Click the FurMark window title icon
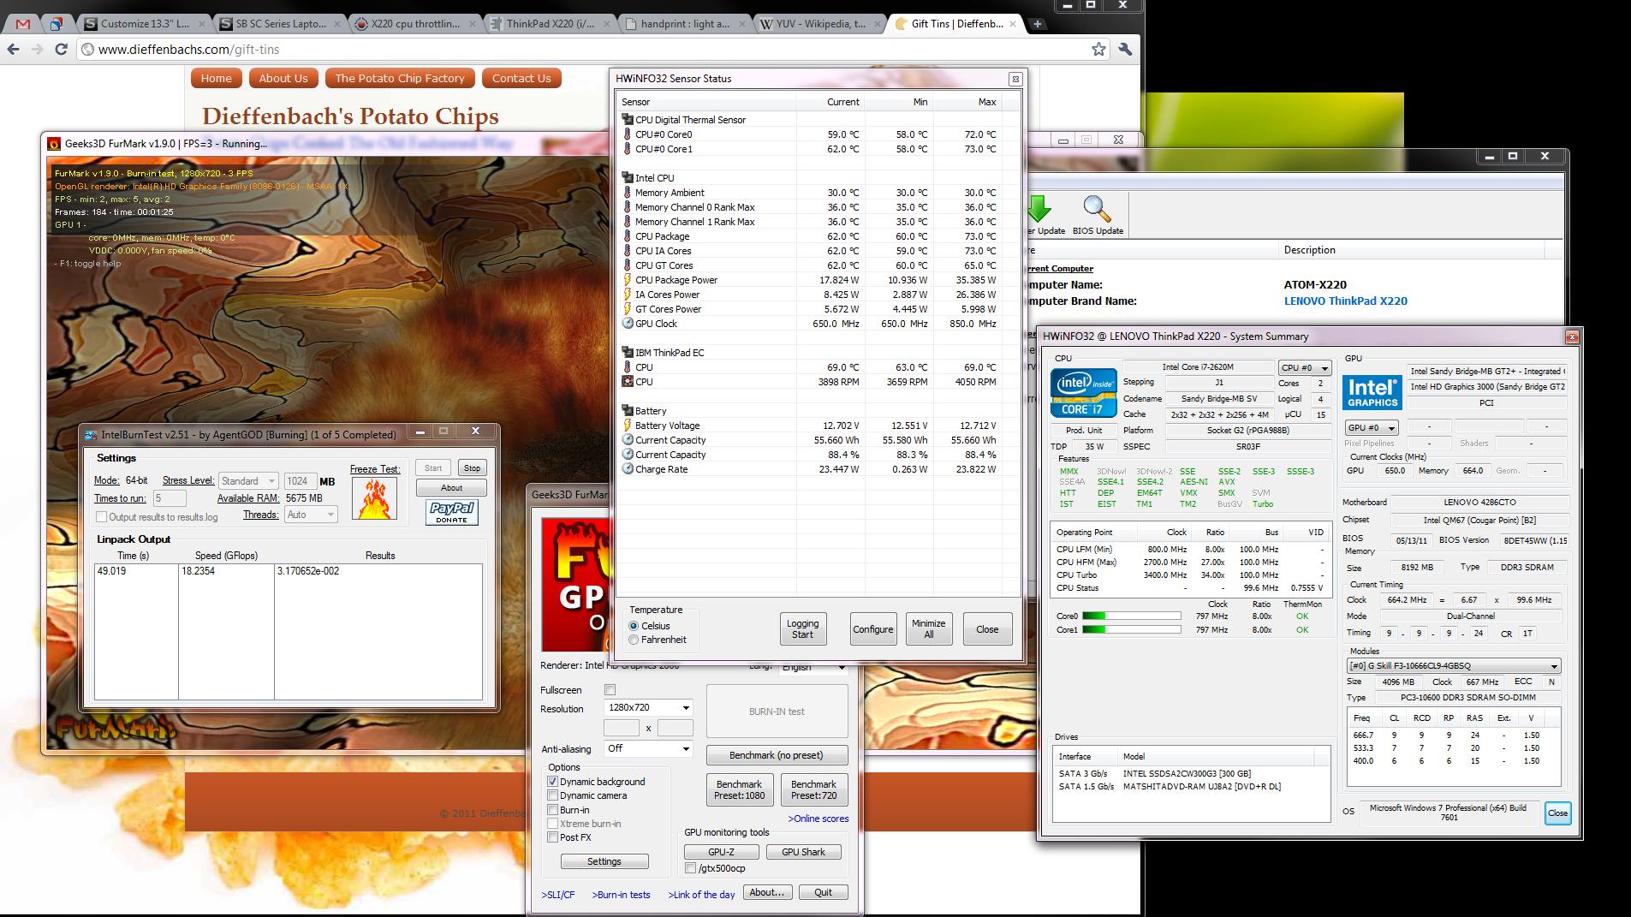 click(x=54, y=143)
